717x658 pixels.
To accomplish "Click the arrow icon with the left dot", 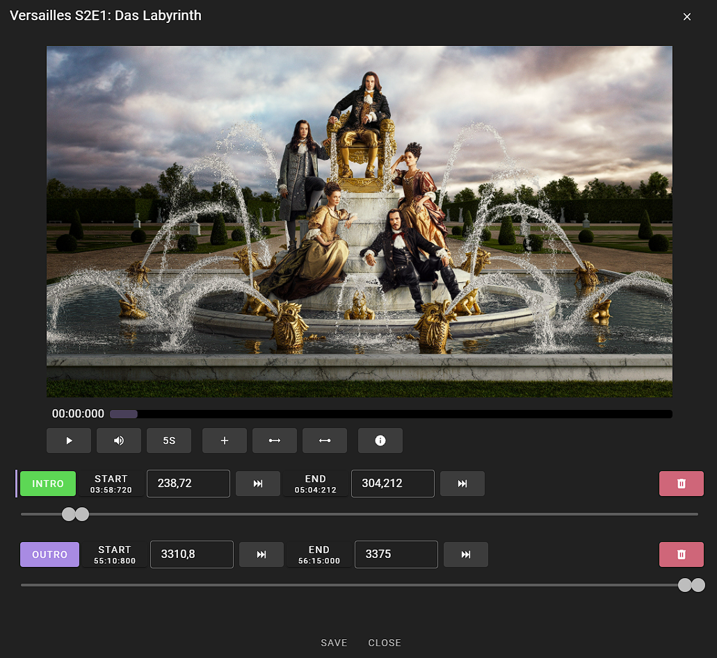I will [x=275, y=441].
